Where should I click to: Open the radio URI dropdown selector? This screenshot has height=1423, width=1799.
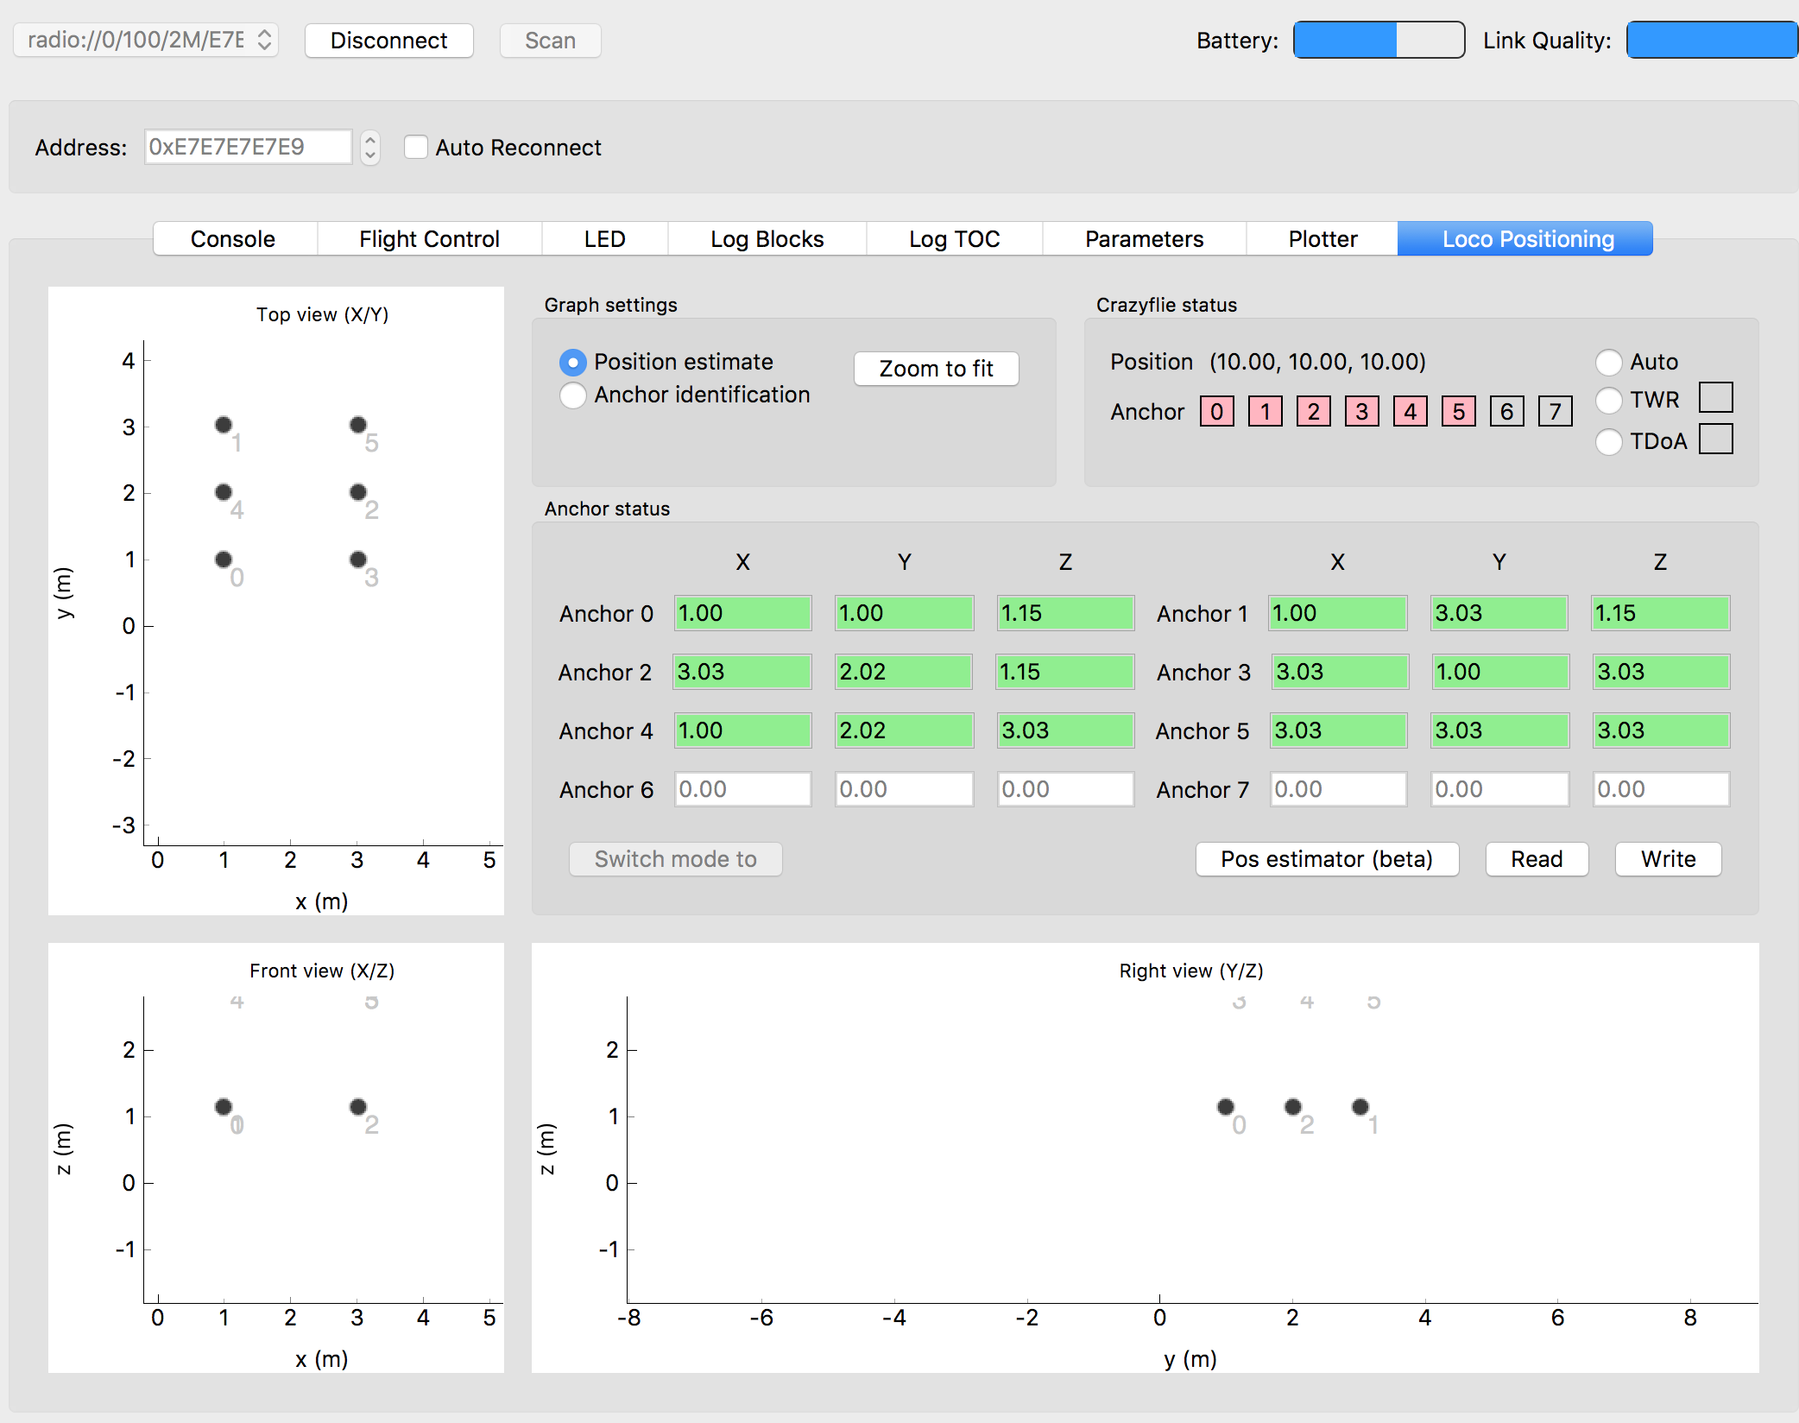[145, 40]
